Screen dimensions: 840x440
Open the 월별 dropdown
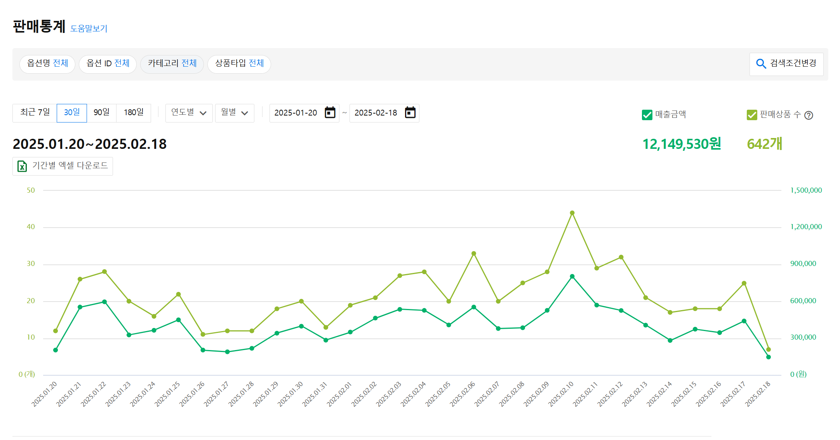pos(234,113)
